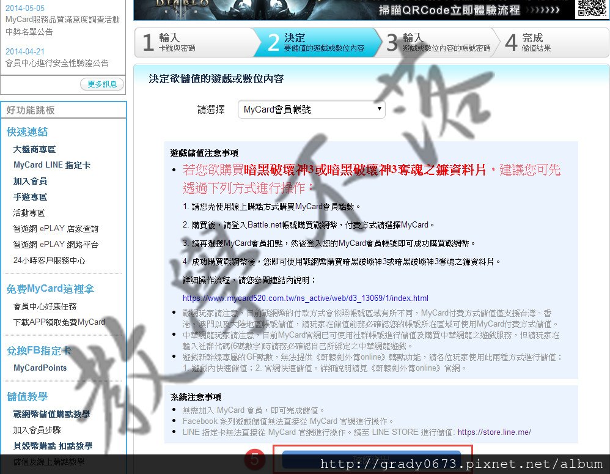The width and height of the screenshot is (610, 474).
Task: Open the MyCard會員帳號 dropdown
Action: pyautogui.click(x=311, y=109)
